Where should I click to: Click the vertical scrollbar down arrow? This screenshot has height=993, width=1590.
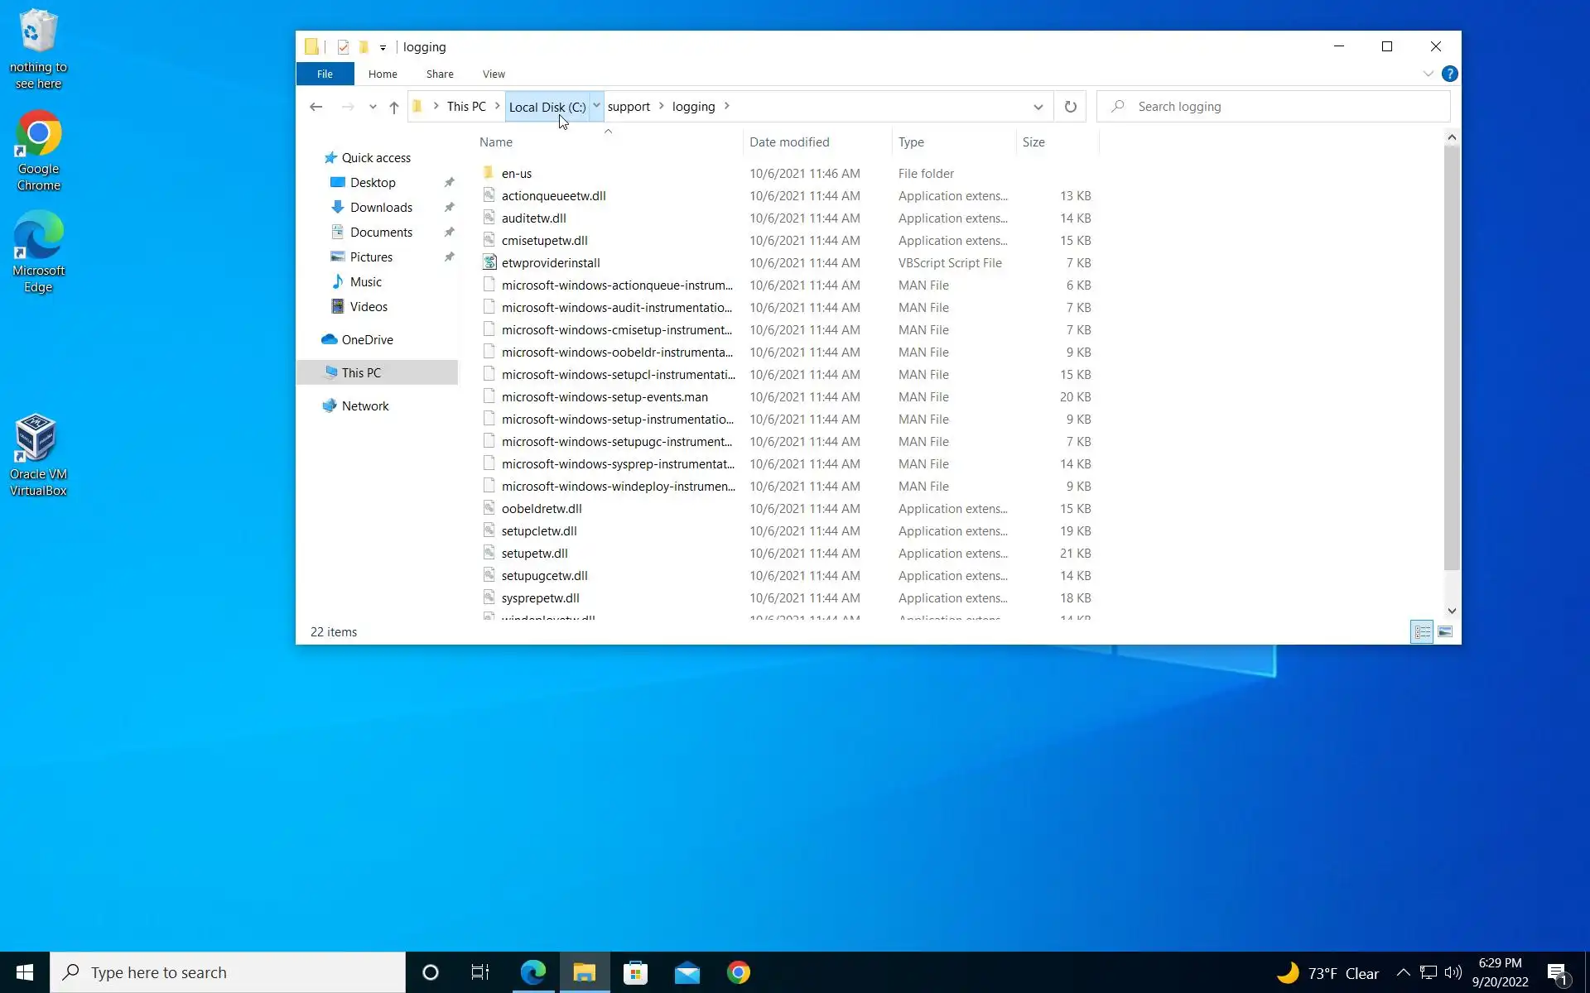1452,611
